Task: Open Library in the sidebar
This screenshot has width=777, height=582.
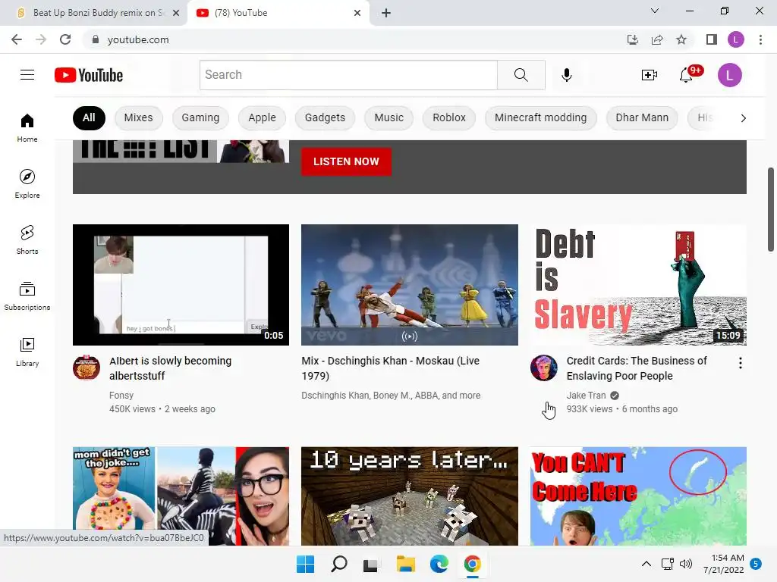Action: 27,352
